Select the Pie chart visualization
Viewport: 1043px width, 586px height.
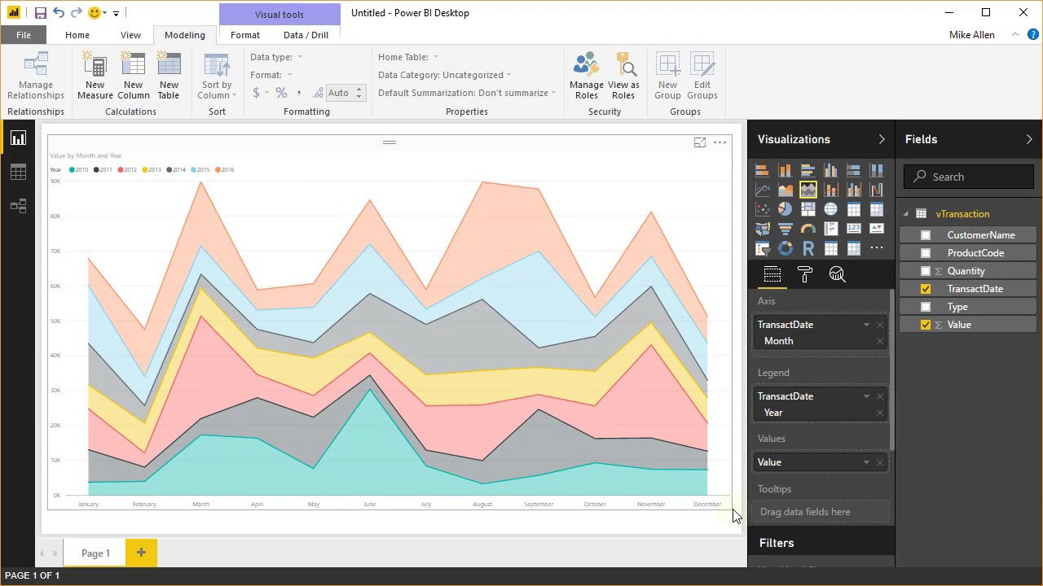pos(786,208)
